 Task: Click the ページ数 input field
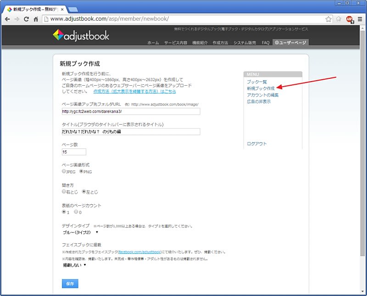point(74,152)
